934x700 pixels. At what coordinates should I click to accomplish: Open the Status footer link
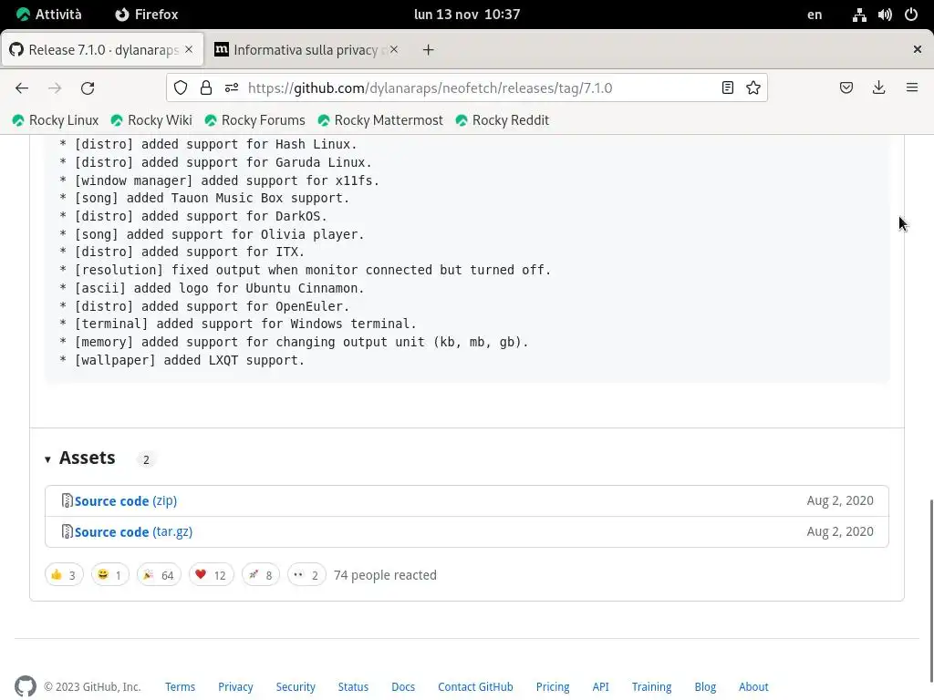click(353, 686)
